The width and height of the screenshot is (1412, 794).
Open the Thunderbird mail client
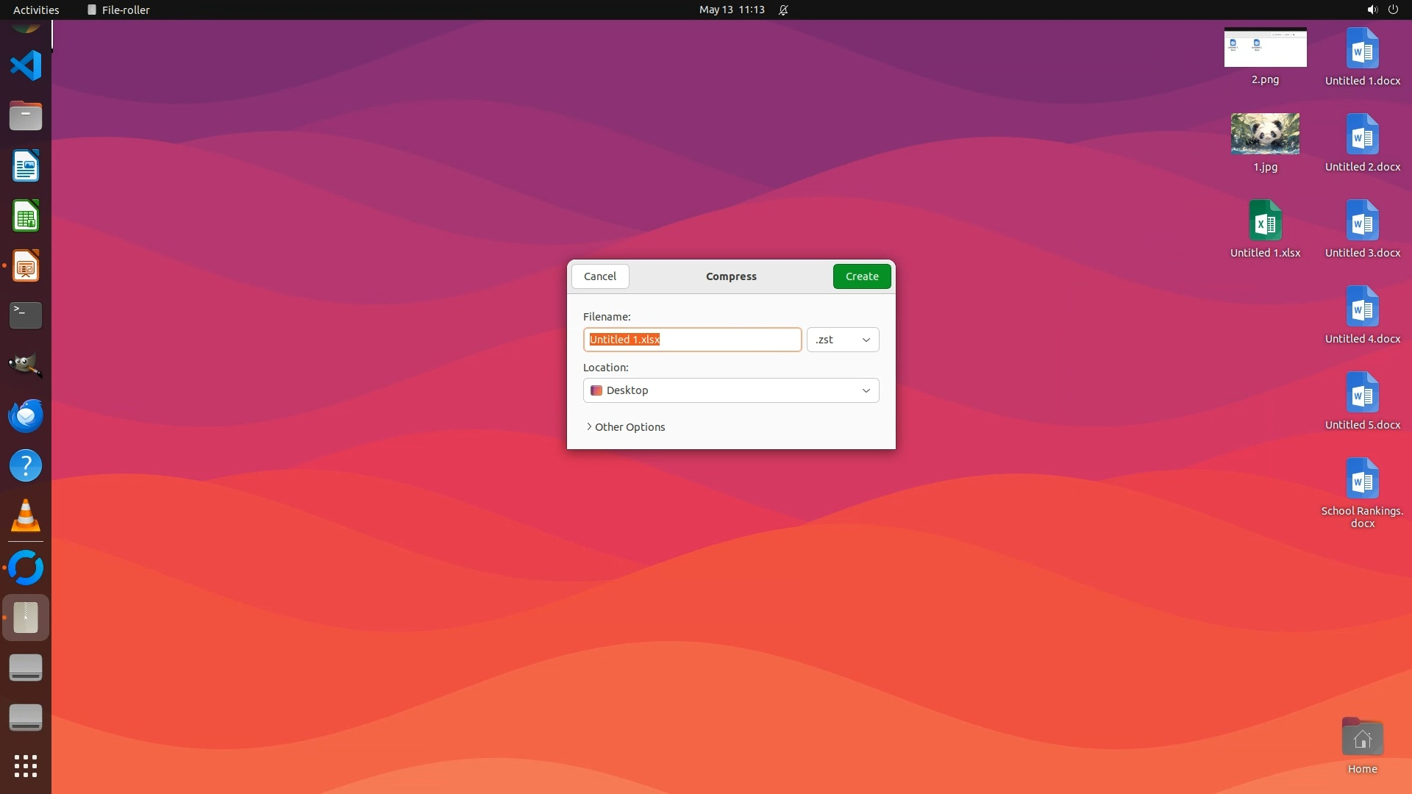26,416
